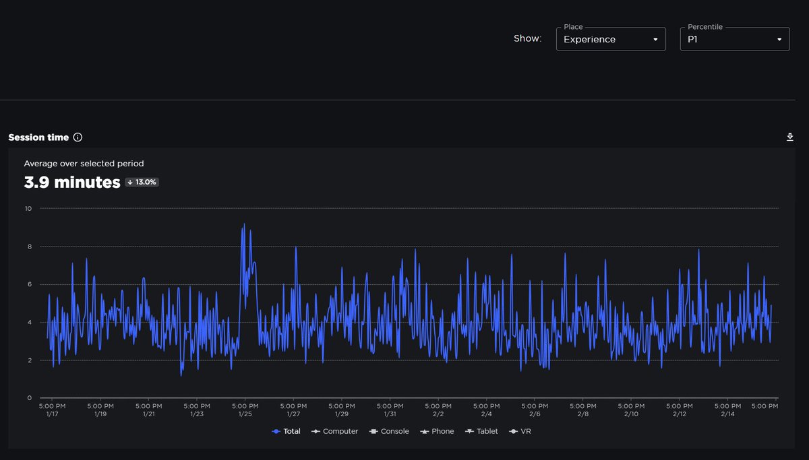Click the 10 value on y-axis
The width and height of the screenshot is (809, 460).
coord(28,209)
